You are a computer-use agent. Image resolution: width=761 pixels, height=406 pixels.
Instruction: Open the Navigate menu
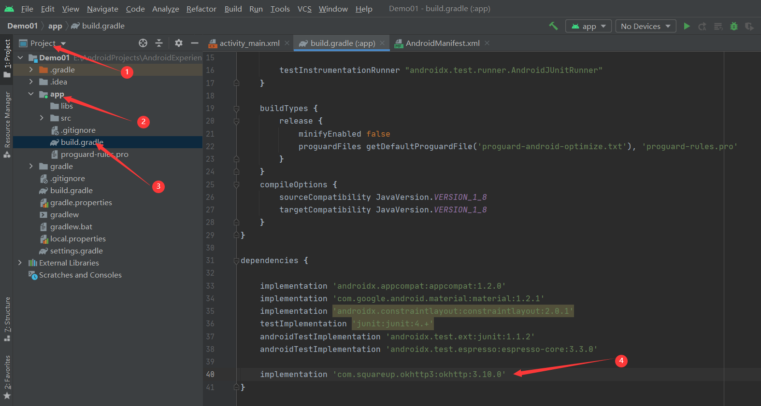click(x=102, y=9)
